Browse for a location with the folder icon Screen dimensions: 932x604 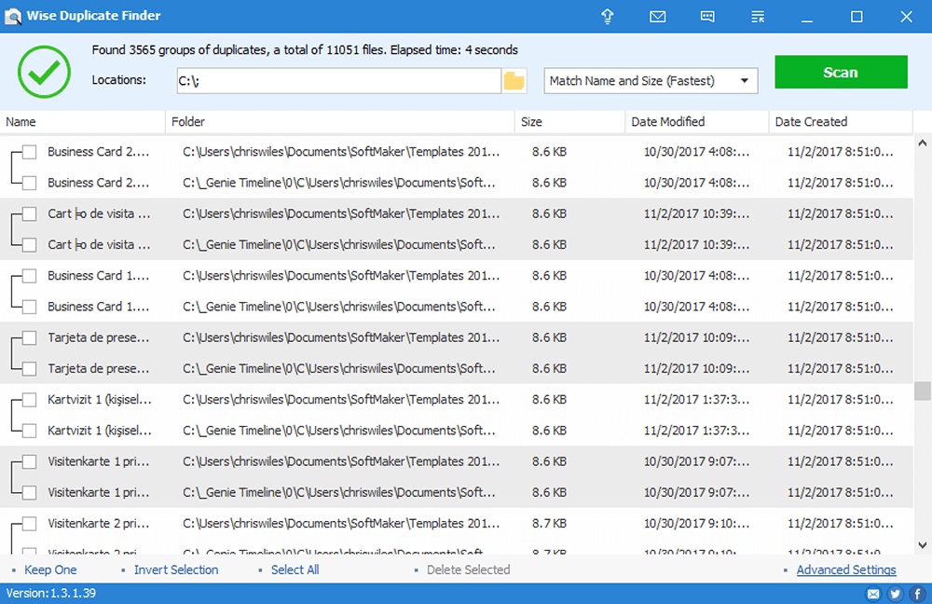coord(514,80)
